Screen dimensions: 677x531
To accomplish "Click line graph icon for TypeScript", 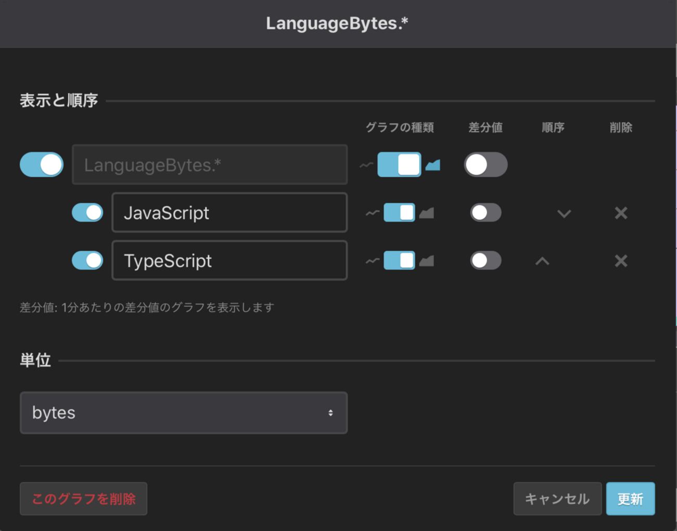I will pos(372,261).
